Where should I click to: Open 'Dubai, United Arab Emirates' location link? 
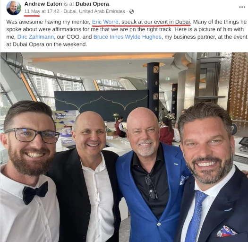point(94,11)
